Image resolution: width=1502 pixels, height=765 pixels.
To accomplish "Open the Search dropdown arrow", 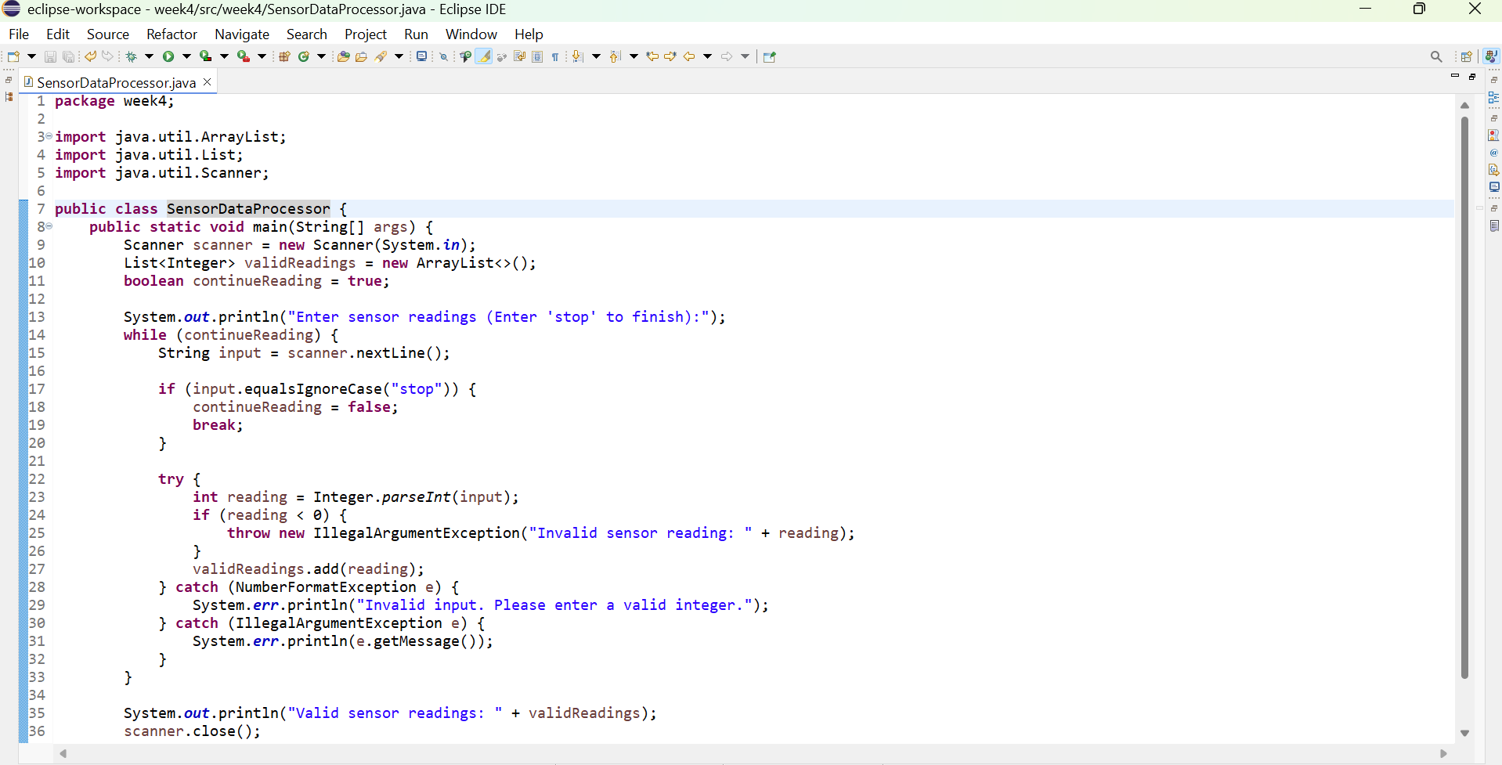I will pos(399,56).
